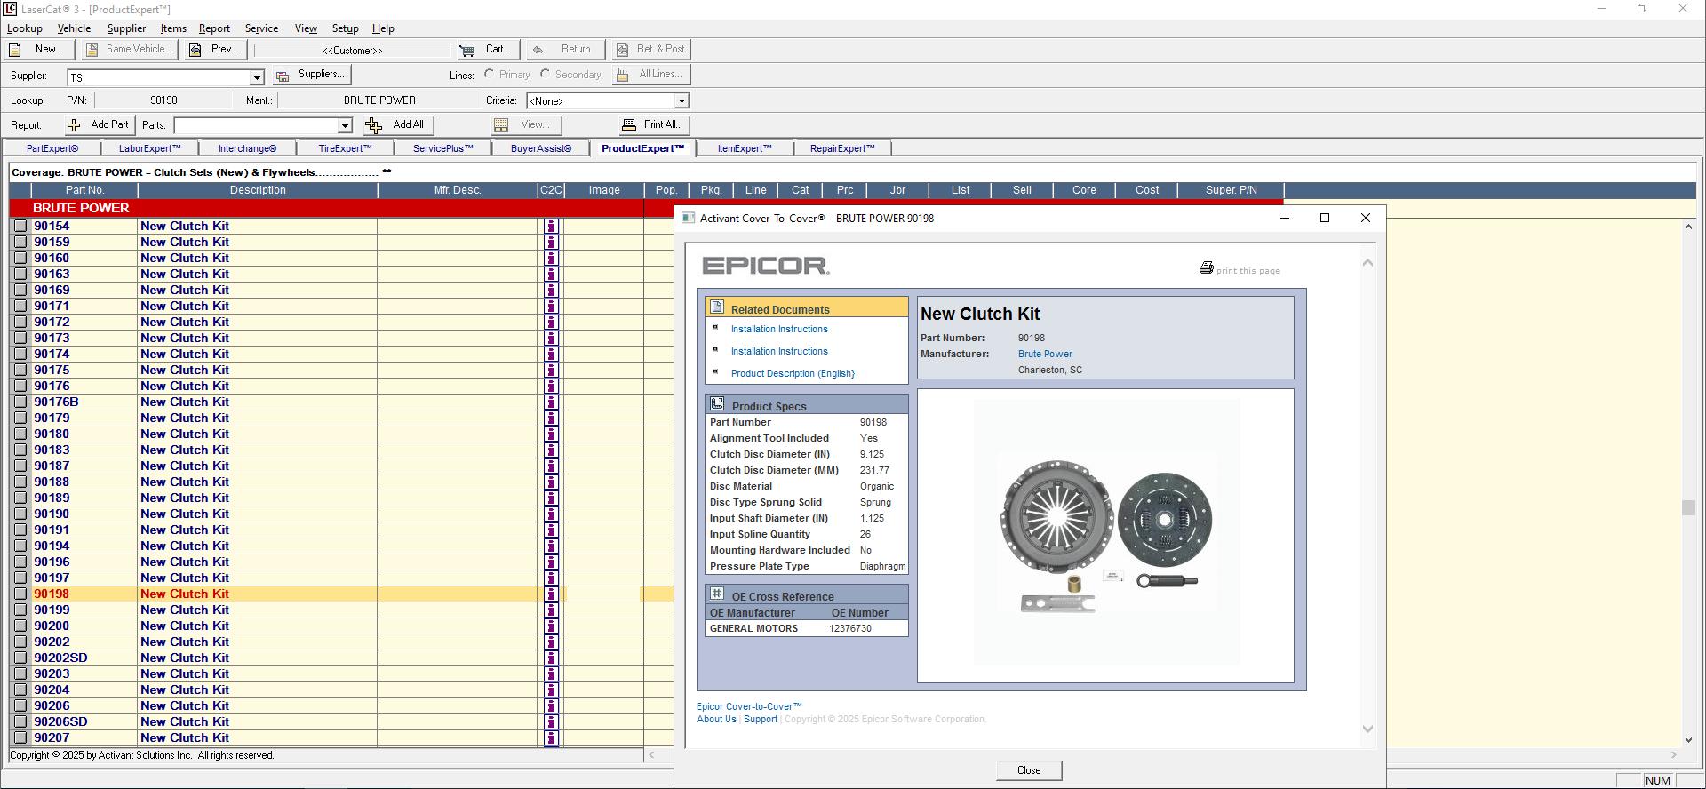Open the Supplier TS dropdown
Viewport: 1706px width, 789px height.
point(256,78)
